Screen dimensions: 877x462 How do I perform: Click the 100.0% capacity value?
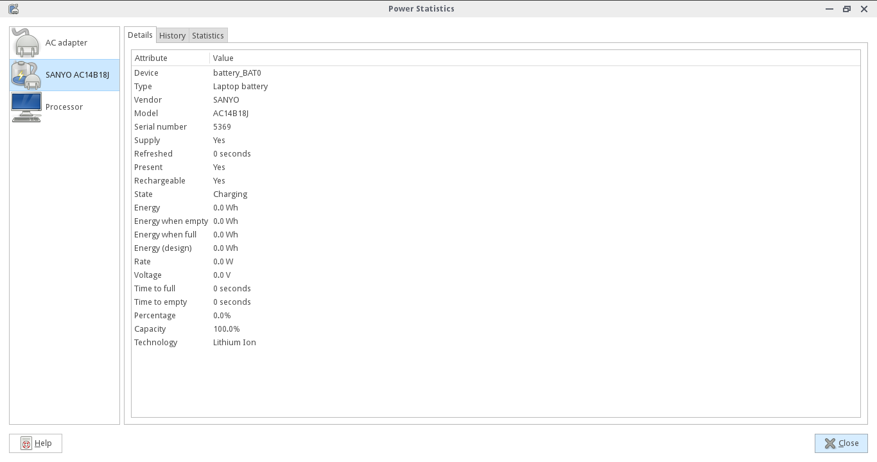point(227,329)
